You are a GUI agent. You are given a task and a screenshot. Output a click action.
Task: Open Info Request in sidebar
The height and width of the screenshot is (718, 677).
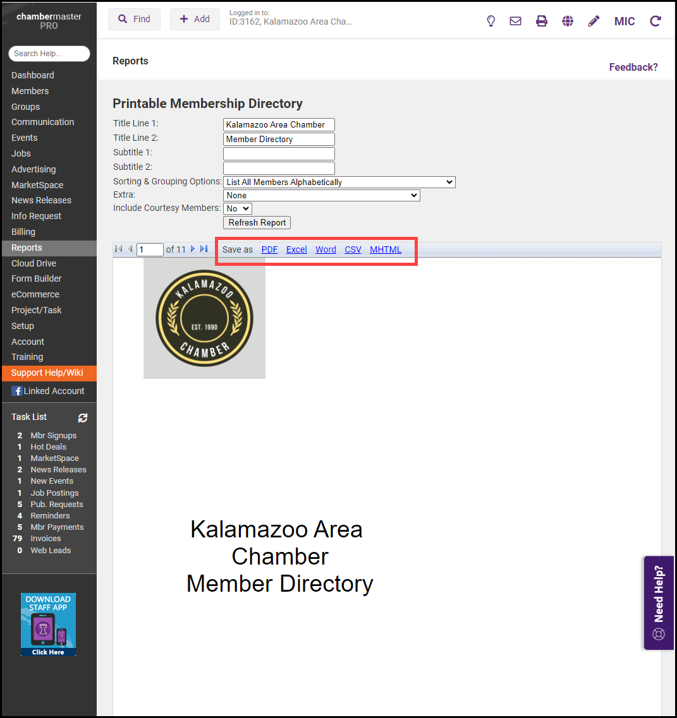pyautogui.click(x=36, y=216)
